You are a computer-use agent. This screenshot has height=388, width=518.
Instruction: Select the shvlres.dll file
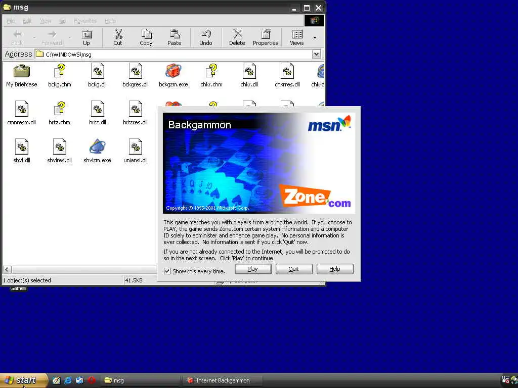tap(60, 151)
